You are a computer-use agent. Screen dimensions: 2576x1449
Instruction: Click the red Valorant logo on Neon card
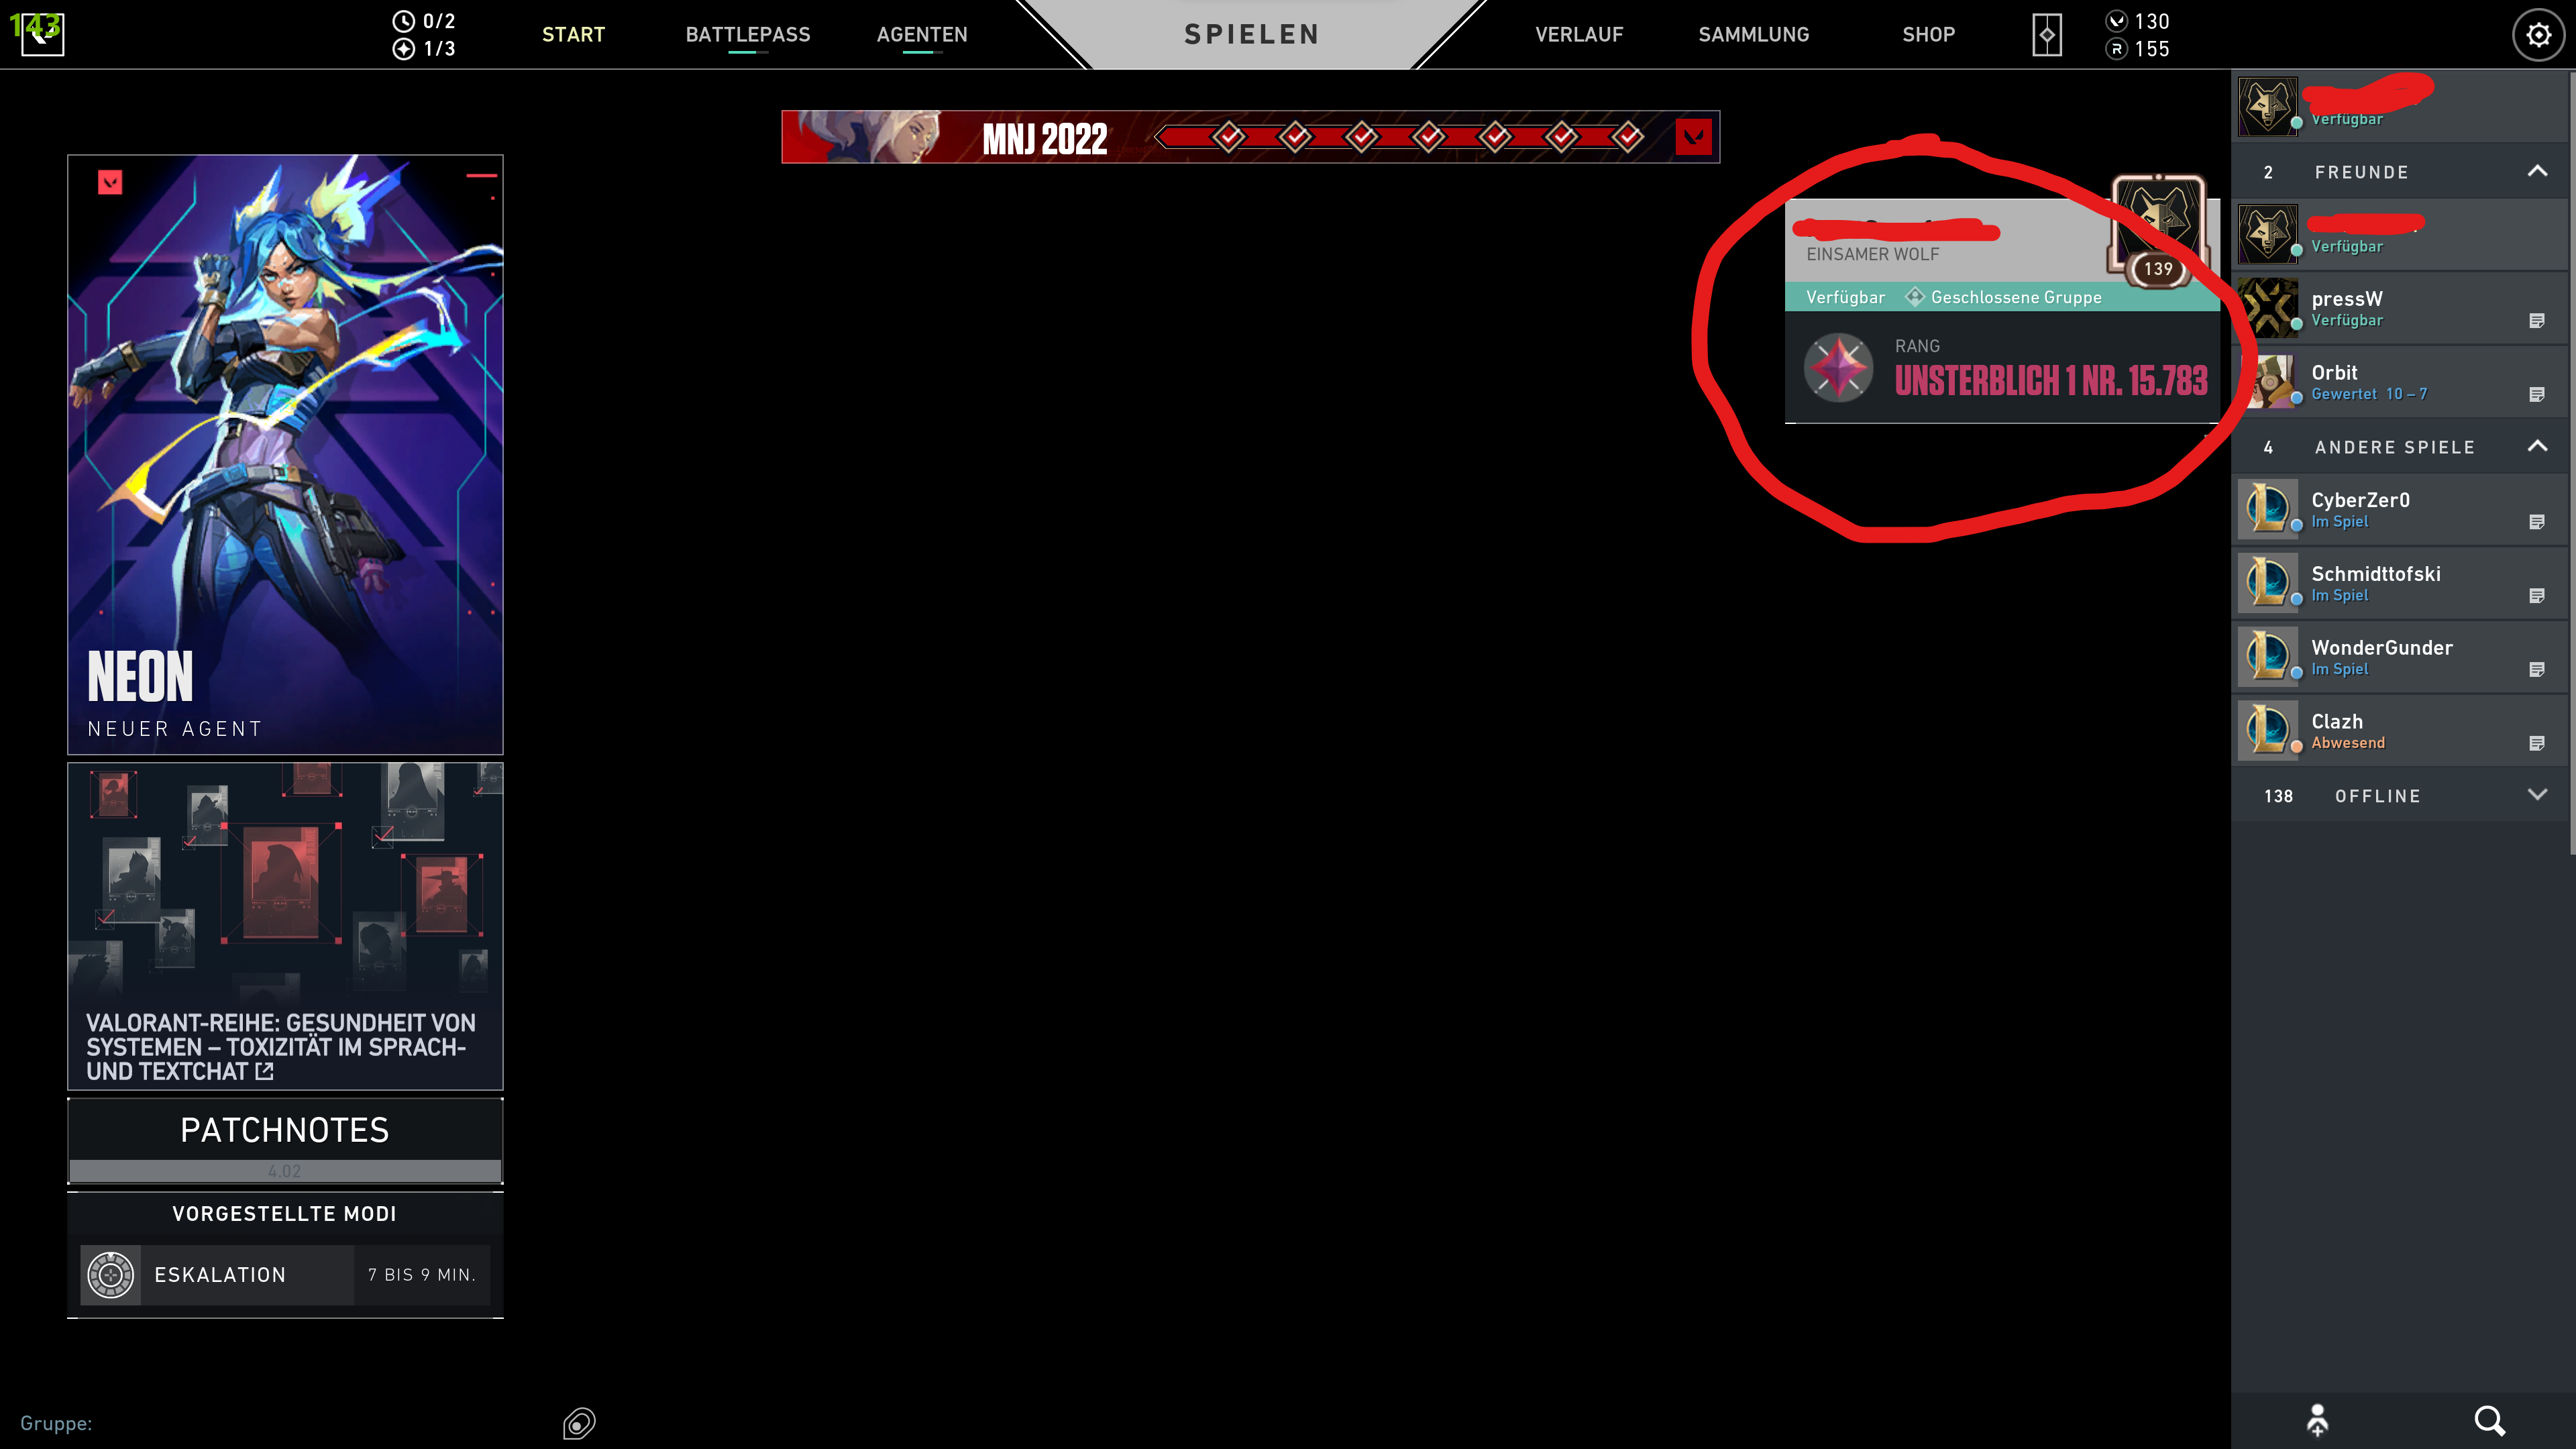(110, 182)
